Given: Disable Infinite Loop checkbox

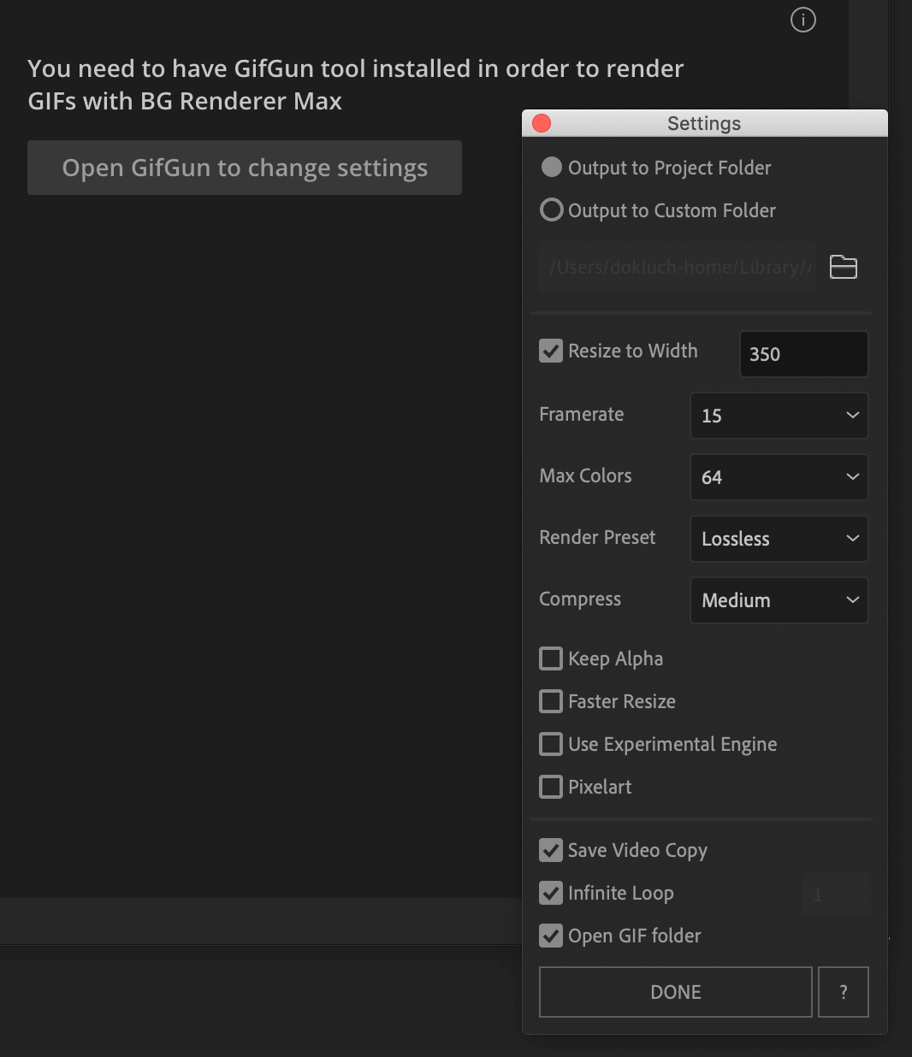Looking at the screenshot, I should coord(551,893).
